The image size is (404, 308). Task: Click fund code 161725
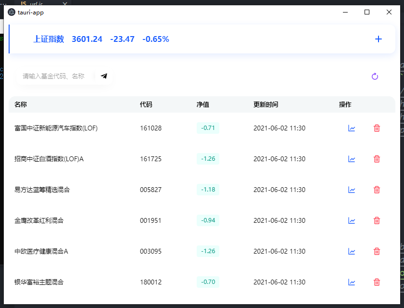[151, 159]
